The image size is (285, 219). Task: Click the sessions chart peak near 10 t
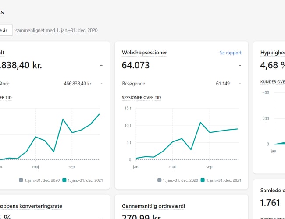(200, 123)
